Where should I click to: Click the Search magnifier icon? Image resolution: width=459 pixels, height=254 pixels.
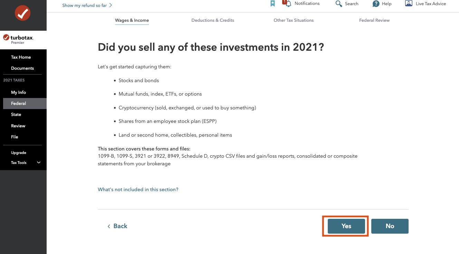click(x=339, y=4)
